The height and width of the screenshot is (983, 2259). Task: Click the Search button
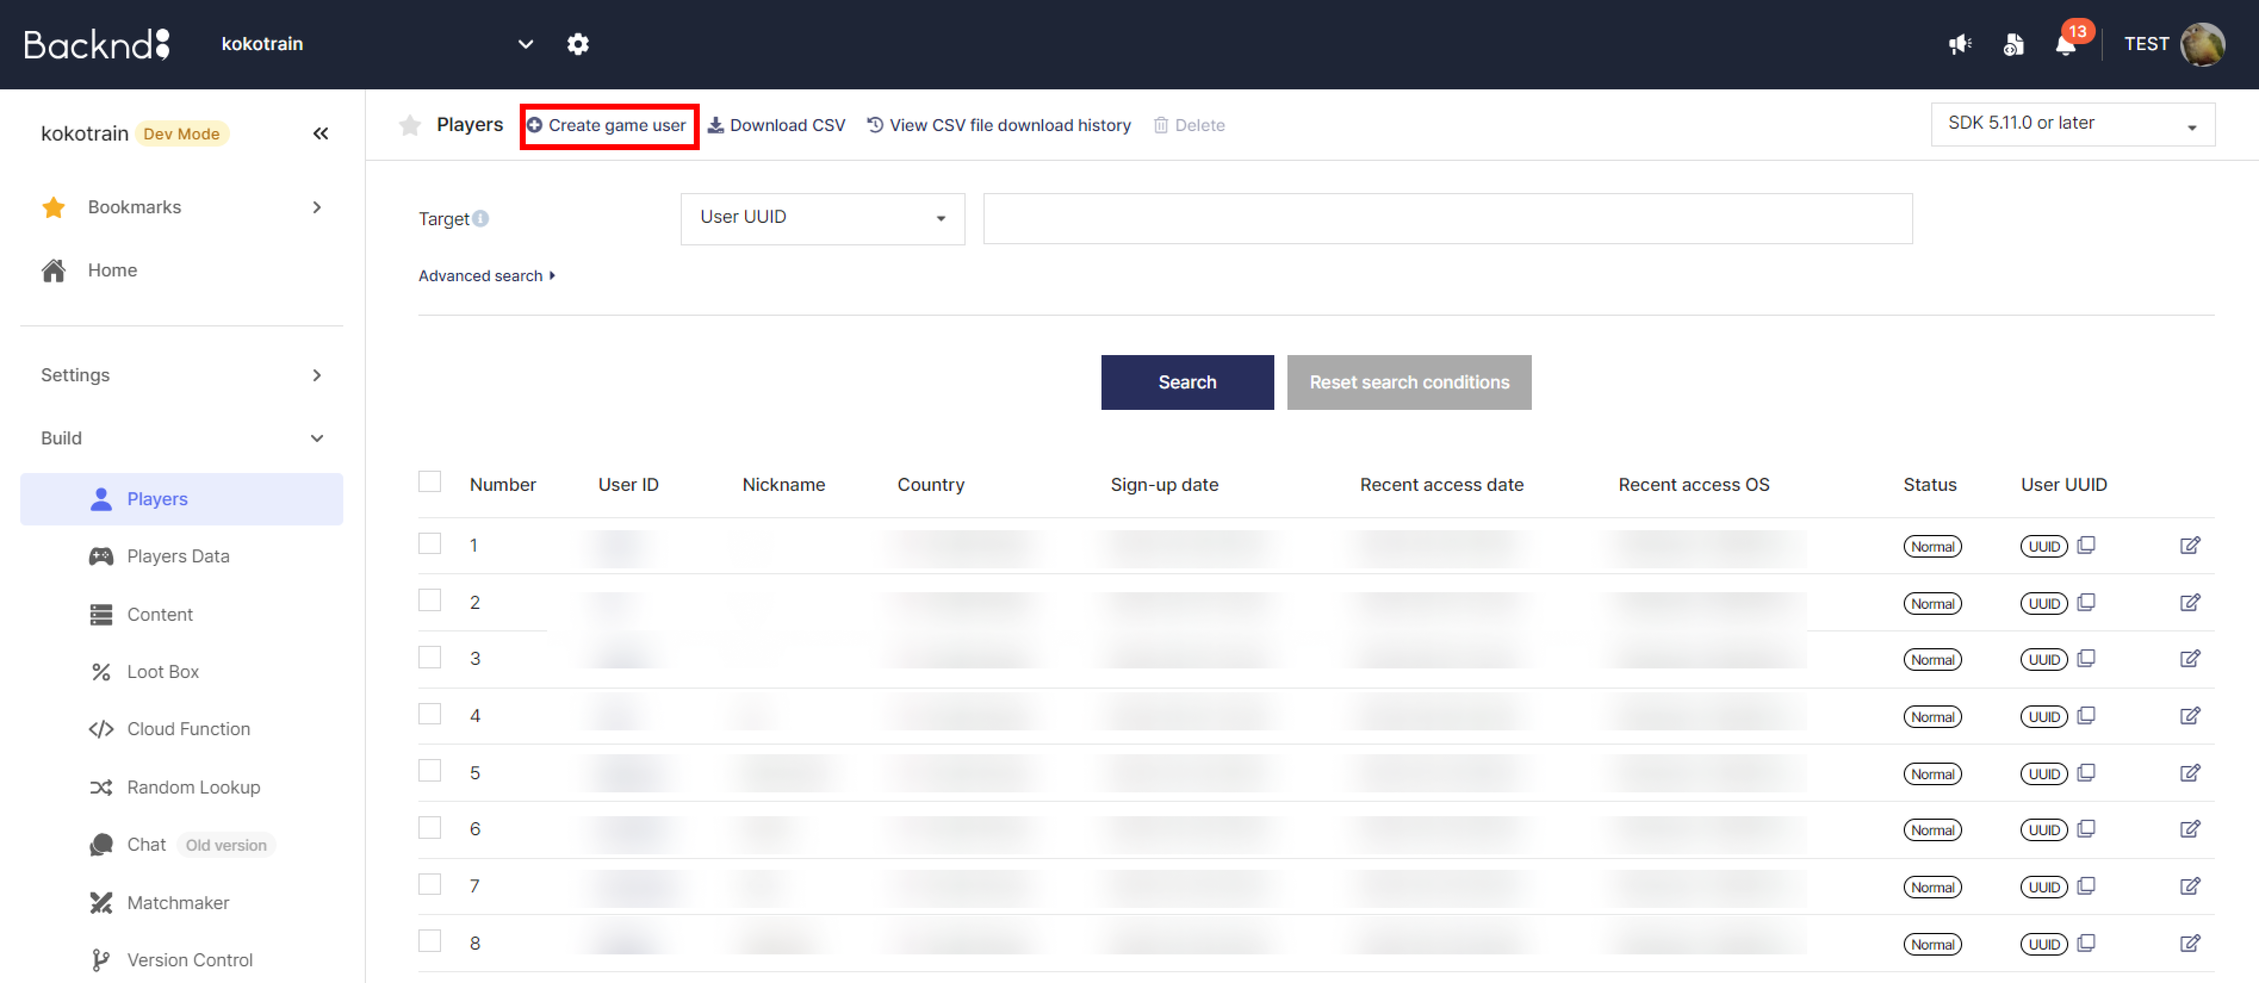pyautogui.click(x=1187, y=382)
